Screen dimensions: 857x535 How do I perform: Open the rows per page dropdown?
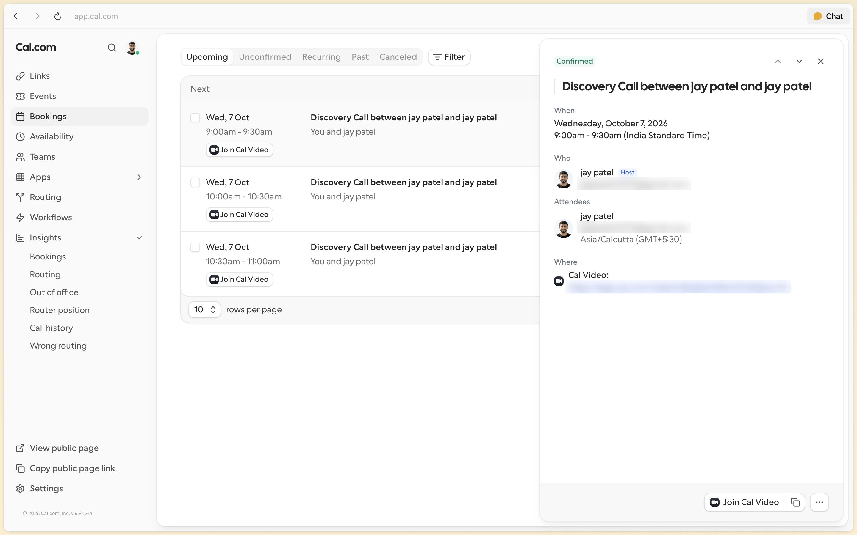[205, 310]
